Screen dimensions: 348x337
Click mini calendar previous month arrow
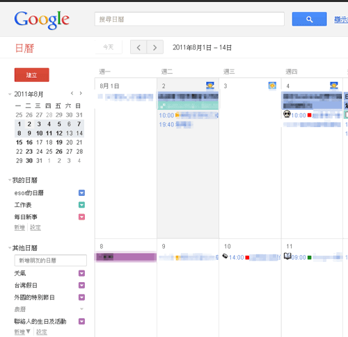click(x=72, y=93)
